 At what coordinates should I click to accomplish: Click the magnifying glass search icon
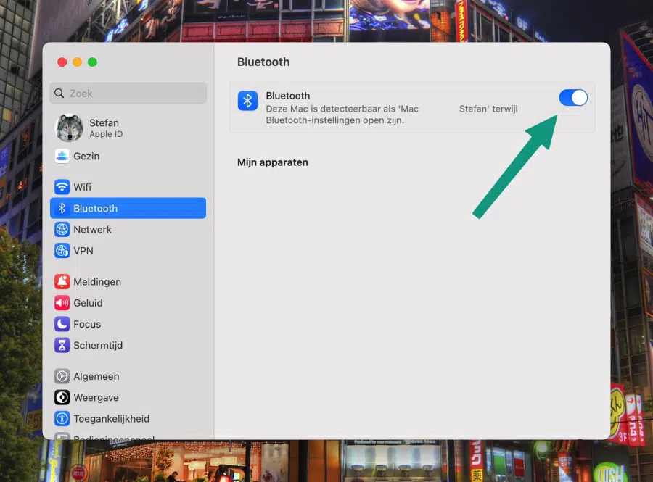[x=59, y=94]
